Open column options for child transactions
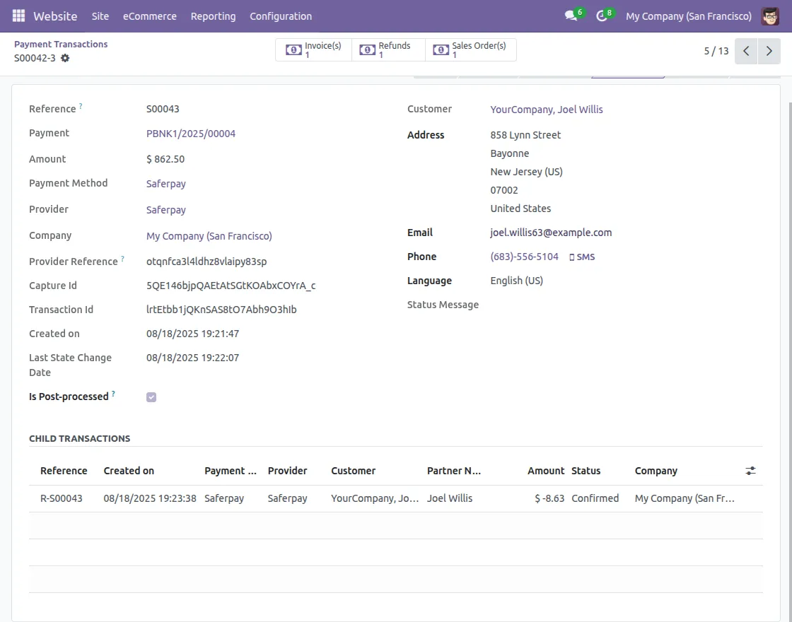 [750, 471]
